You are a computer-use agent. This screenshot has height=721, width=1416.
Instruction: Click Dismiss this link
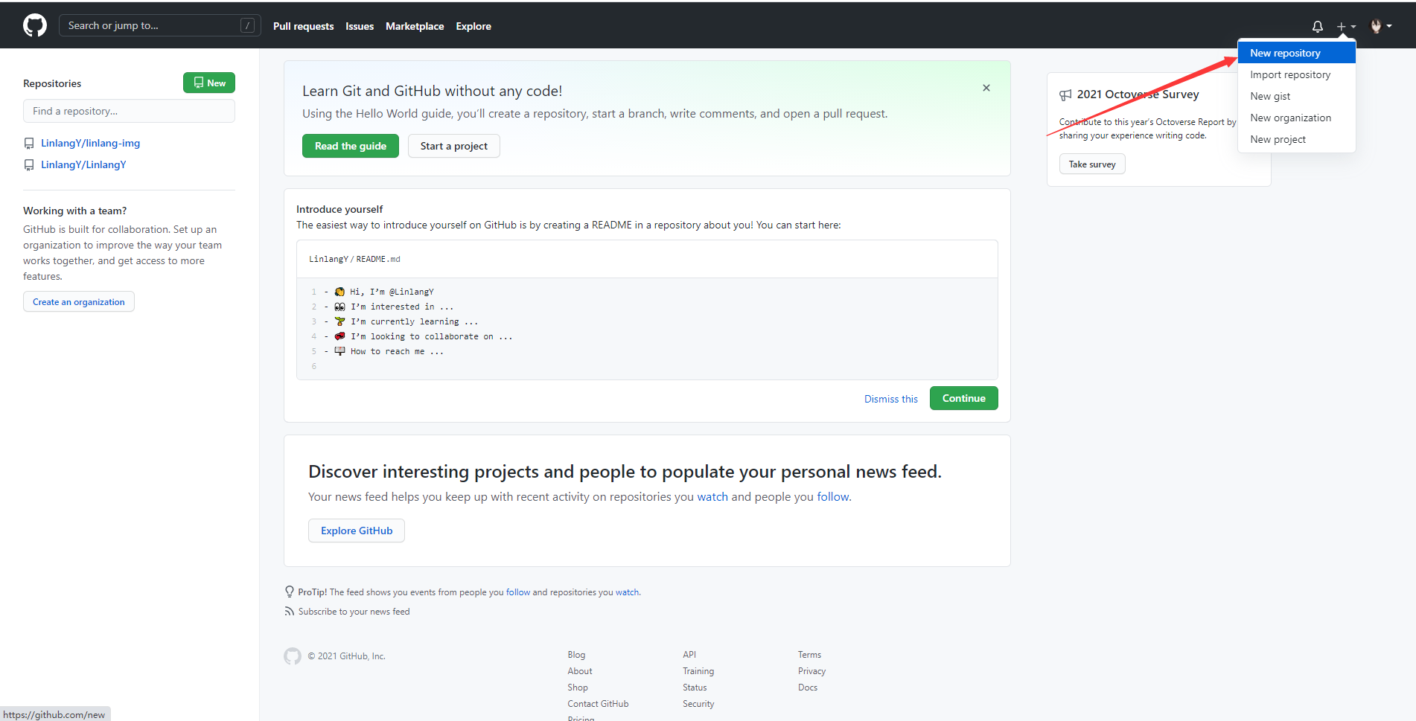(x=891, y=399)
